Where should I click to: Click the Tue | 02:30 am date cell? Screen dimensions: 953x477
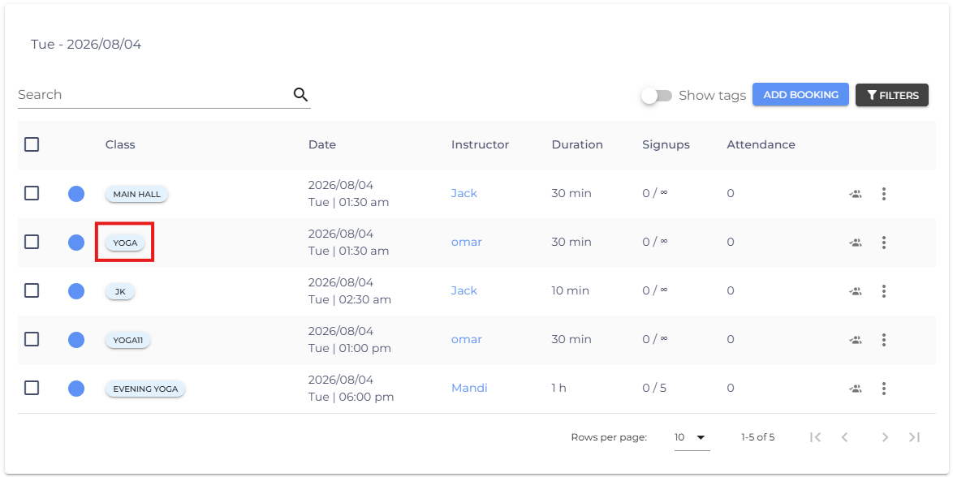(350, 300)
